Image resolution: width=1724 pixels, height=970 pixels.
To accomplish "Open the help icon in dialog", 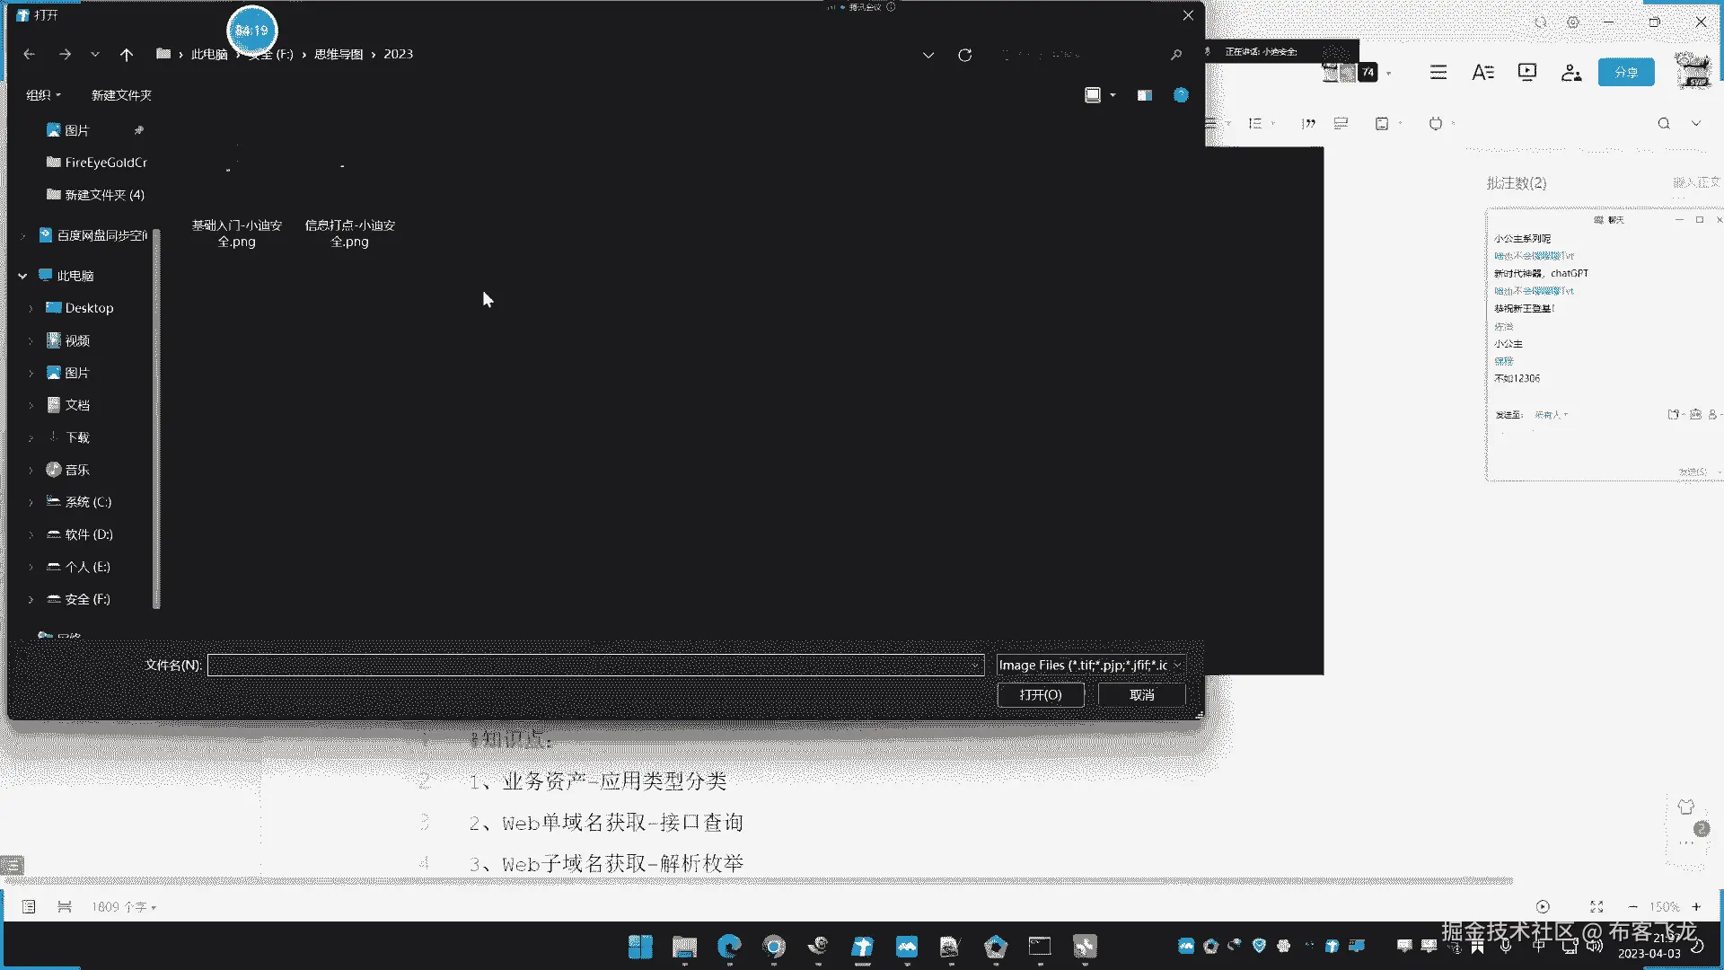I will click(x=1181, y=95).
